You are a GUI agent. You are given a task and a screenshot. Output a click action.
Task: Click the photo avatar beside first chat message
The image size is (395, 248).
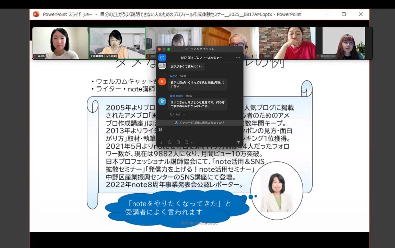162,66
